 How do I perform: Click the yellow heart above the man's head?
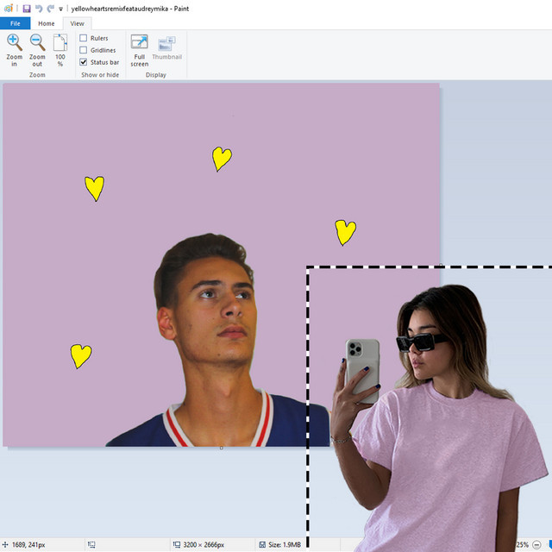(x=222, y=159)
